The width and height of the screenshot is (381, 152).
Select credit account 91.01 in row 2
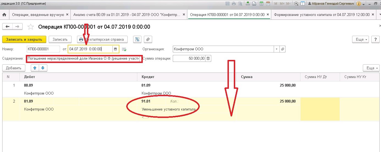[x=146, y=101]
